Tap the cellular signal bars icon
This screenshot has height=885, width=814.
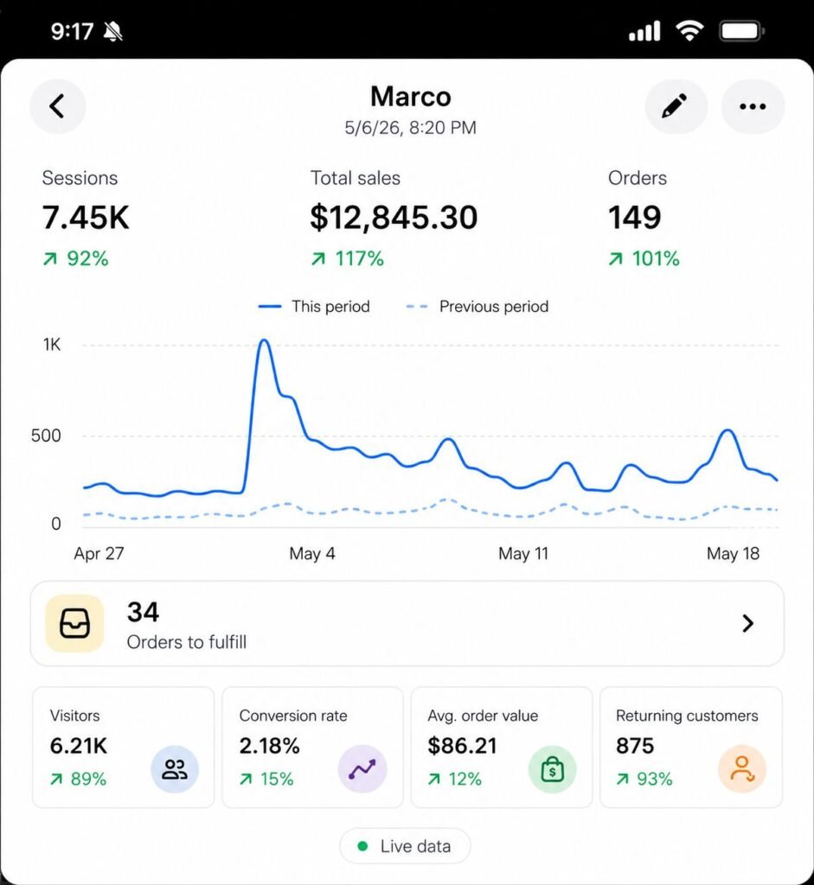pyautogui.click(x=644, y=30)
